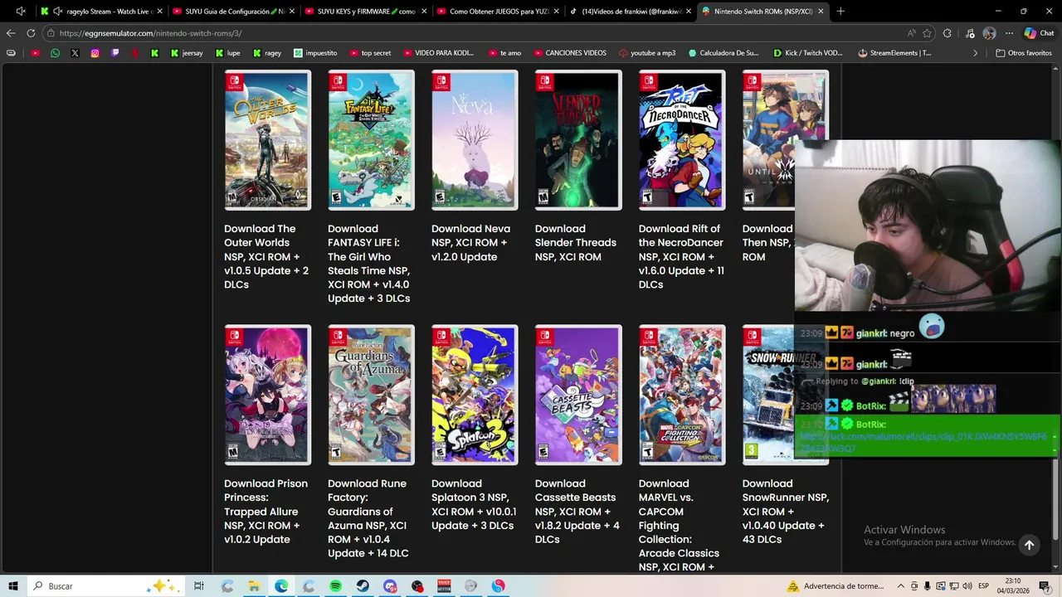Expand the Otros favoritos folder

pos(1024,53)
